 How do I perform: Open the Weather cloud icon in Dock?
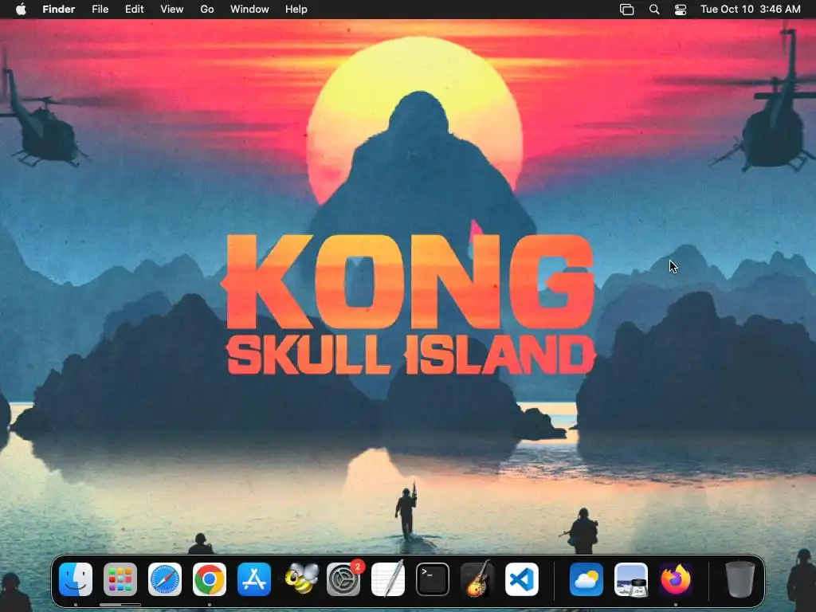tap(586, 579)
